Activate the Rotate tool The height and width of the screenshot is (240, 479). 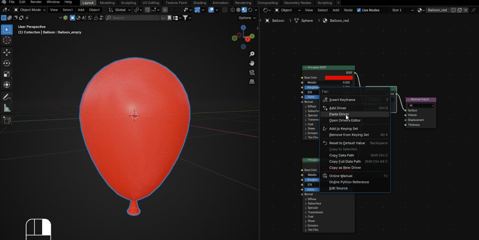click(7, 63)
